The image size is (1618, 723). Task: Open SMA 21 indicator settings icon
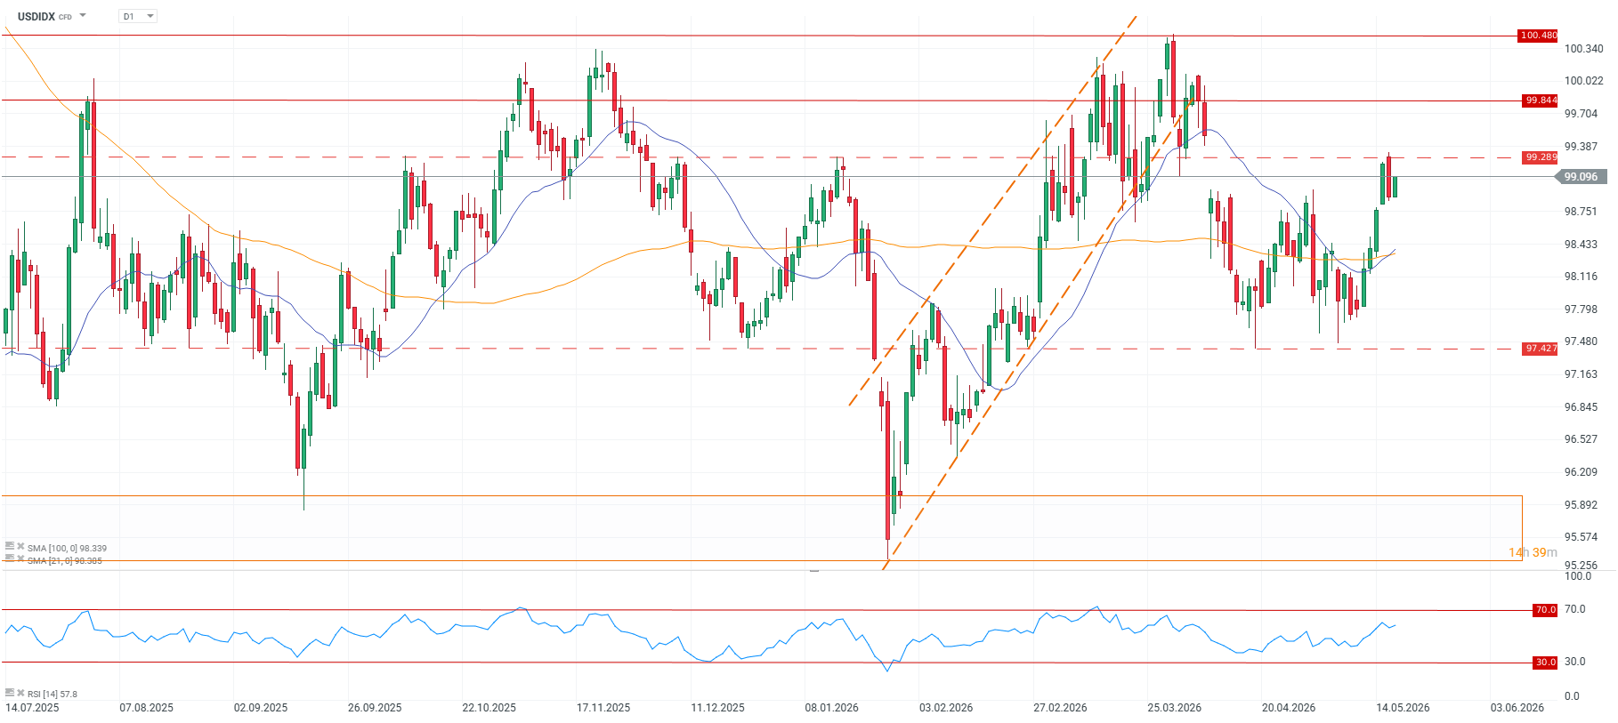[9, 559]
